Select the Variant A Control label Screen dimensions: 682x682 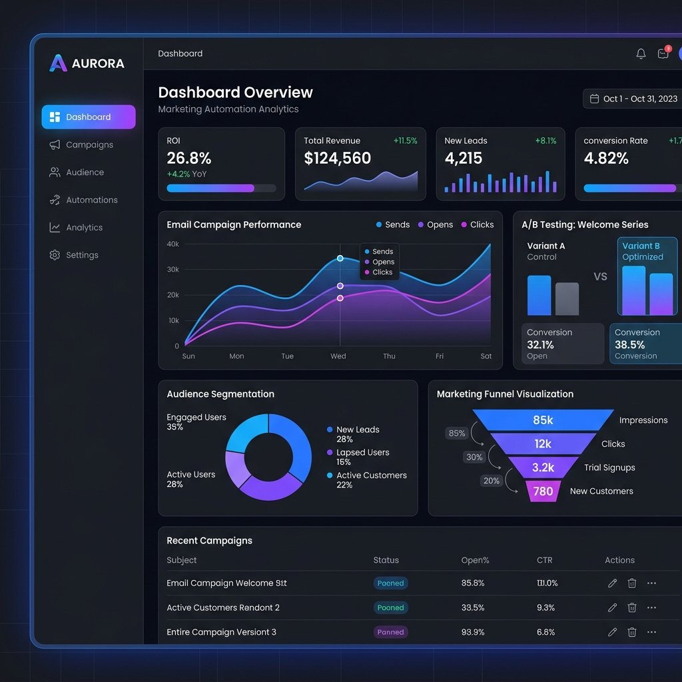coord(546,251)
